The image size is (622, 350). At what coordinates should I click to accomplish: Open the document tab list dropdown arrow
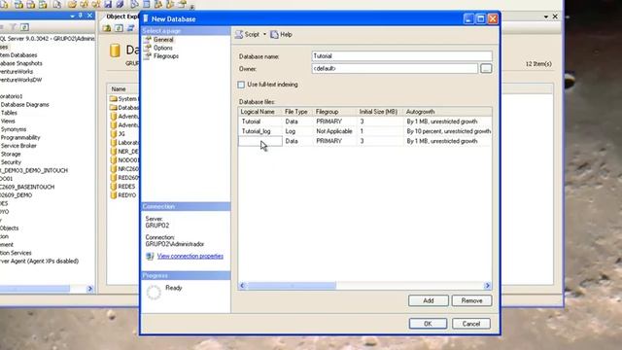pos(546,17)
